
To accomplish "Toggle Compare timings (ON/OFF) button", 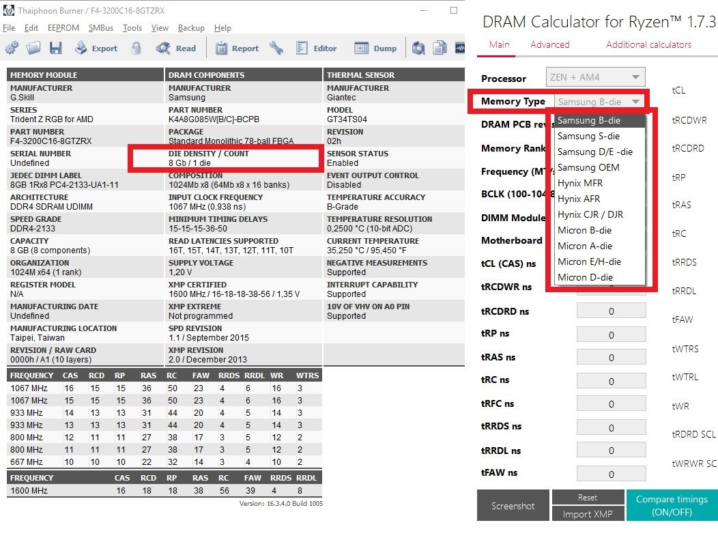I will click(x=672, y=505).
